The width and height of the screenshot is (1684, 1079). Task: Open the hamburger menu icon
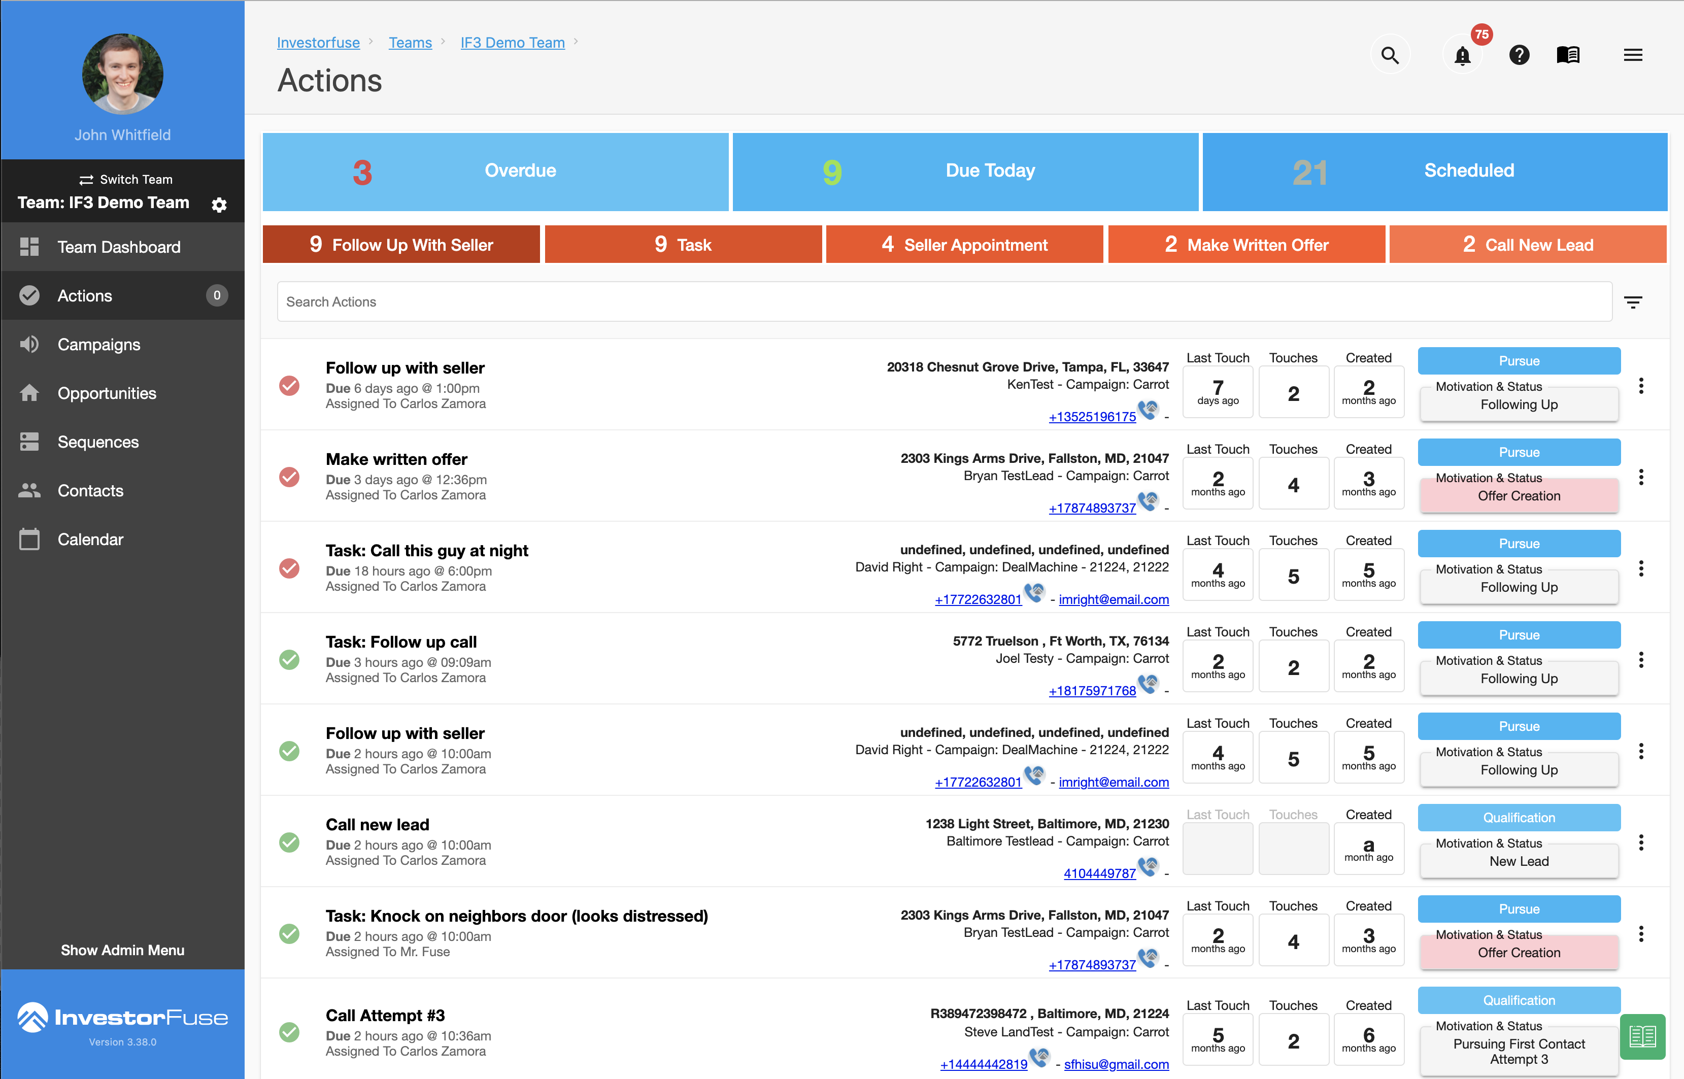[x=1633, y=55]
